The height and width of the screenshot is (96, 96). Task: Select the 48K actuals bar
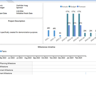pyautogui.click(x=48, y=33)
